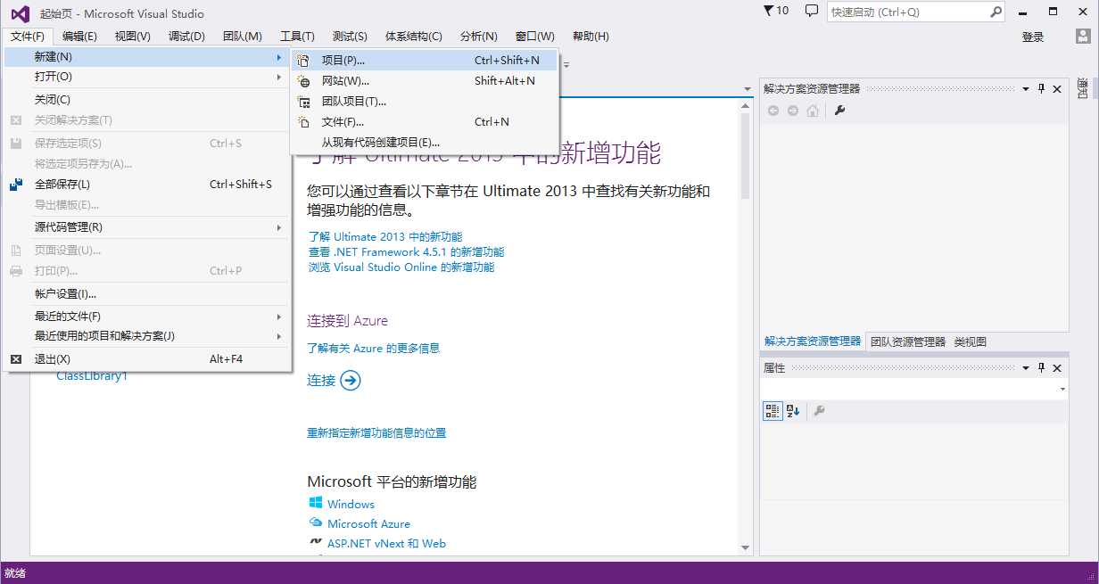Choose 文件(F)... Ctrl+N in the new submenu
The image size is (1099, 584).
click(425, 122)
